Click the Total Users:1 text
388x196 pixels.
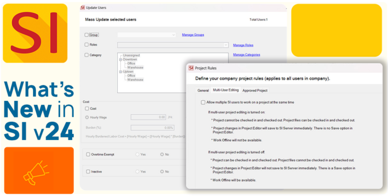point(259,20)
